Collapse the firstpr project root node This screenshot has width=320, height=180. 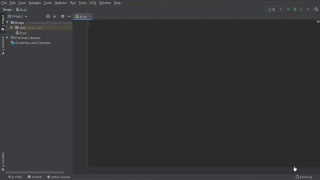coord(7,22)
